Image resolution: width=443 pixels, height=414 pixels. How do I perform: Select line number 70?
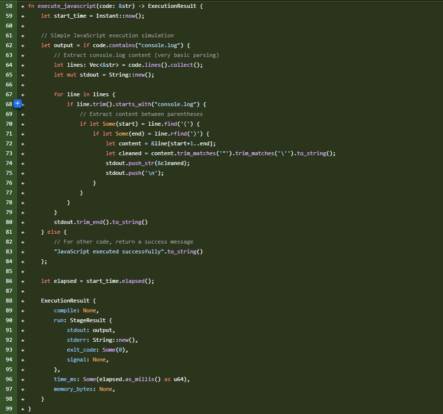point(9,124)
